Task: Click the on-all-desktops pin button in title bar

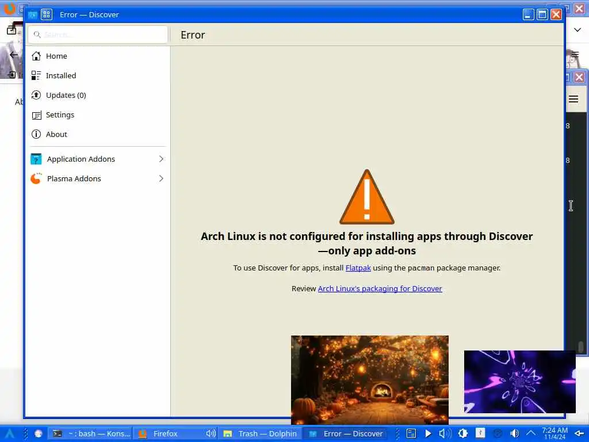Action: 47,14
